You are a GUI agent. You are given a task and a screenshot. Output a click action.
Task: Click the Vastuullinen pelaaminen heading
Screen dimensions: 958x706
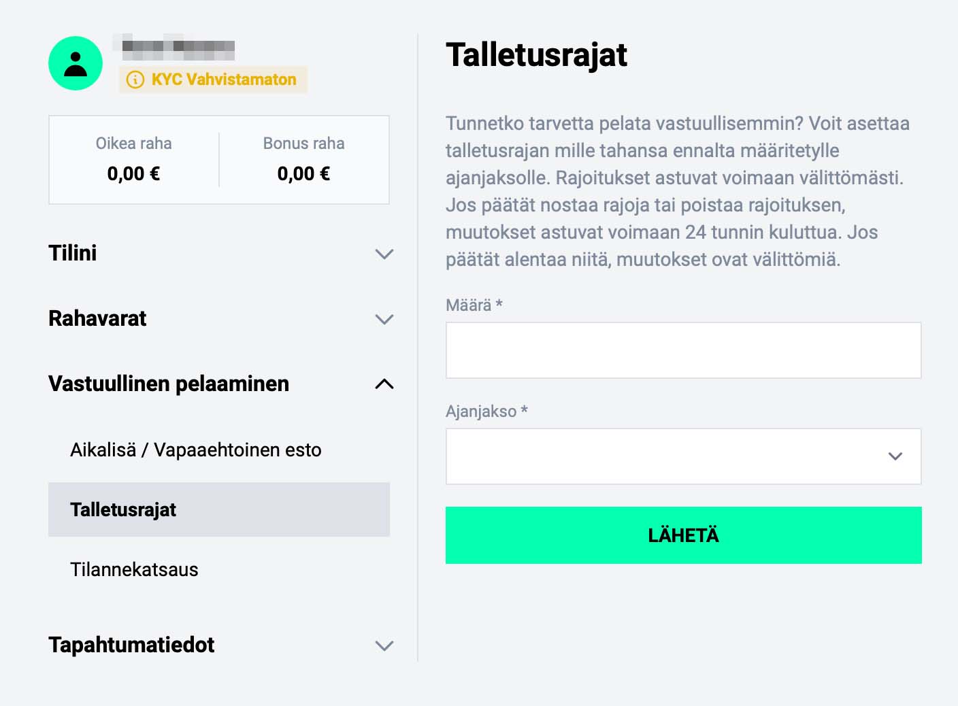[x=169, y=384]
